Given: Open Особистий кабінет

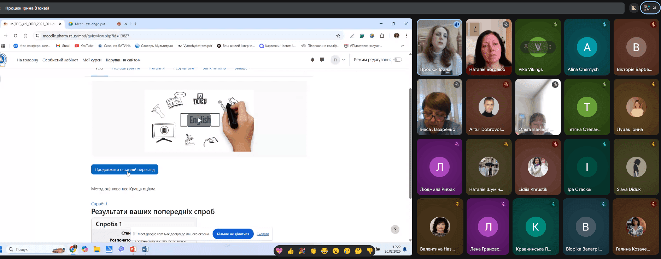Looking at the screenshot, I should pos(60,60).
